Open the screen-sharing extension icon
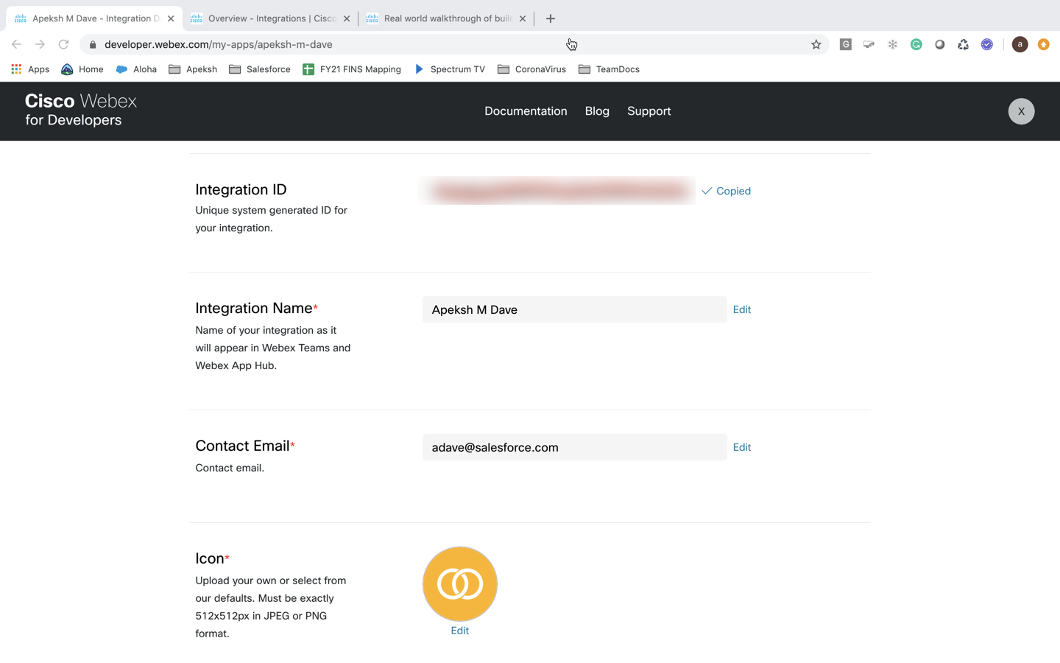Viewport: 1060px width, 663px height. click(x=869, y=44)
